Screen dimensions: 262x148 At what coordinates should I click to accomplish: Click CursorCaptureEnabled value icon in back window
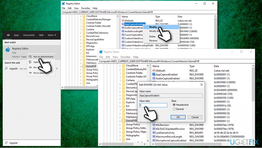(123, 35)
